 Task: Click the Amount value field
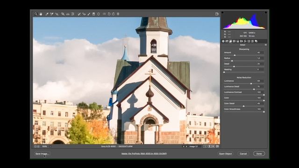coord(260,53)
